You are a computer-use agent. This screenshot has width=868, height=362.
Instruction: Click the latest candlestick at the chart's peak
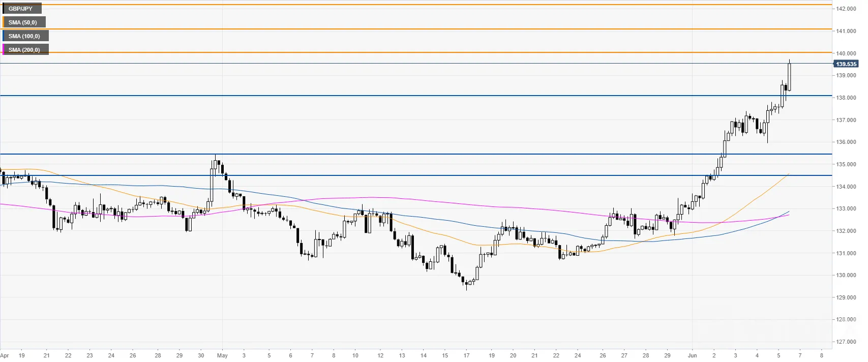(x=789, y=76)
